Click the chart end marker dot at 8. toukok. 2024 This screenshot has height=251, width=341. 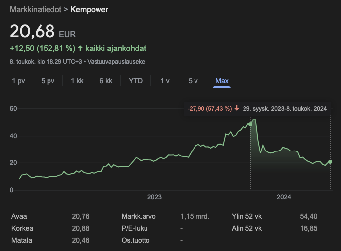[330, 162]
